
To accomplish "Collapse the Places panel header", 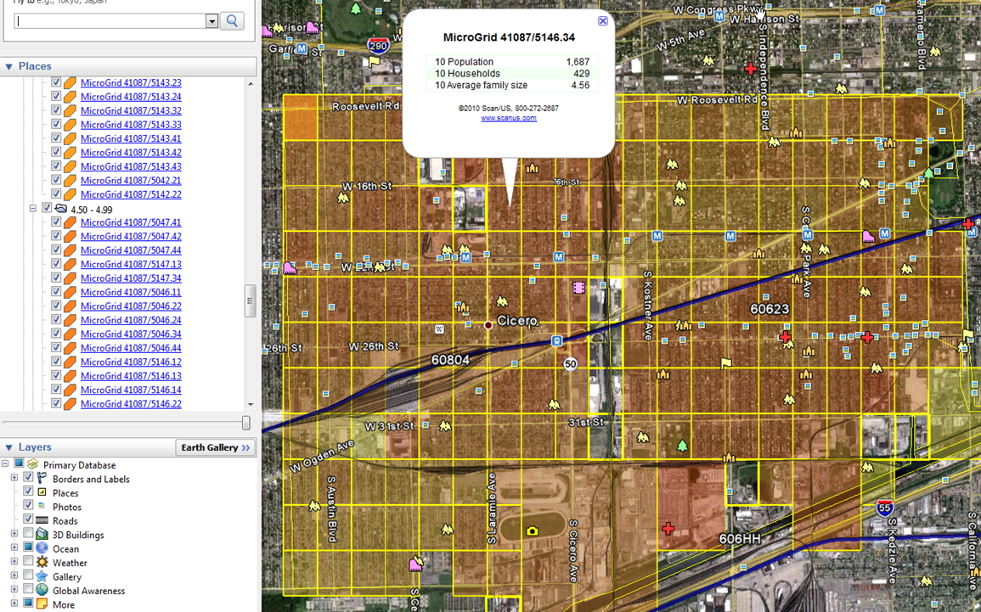I will point(9,66).
